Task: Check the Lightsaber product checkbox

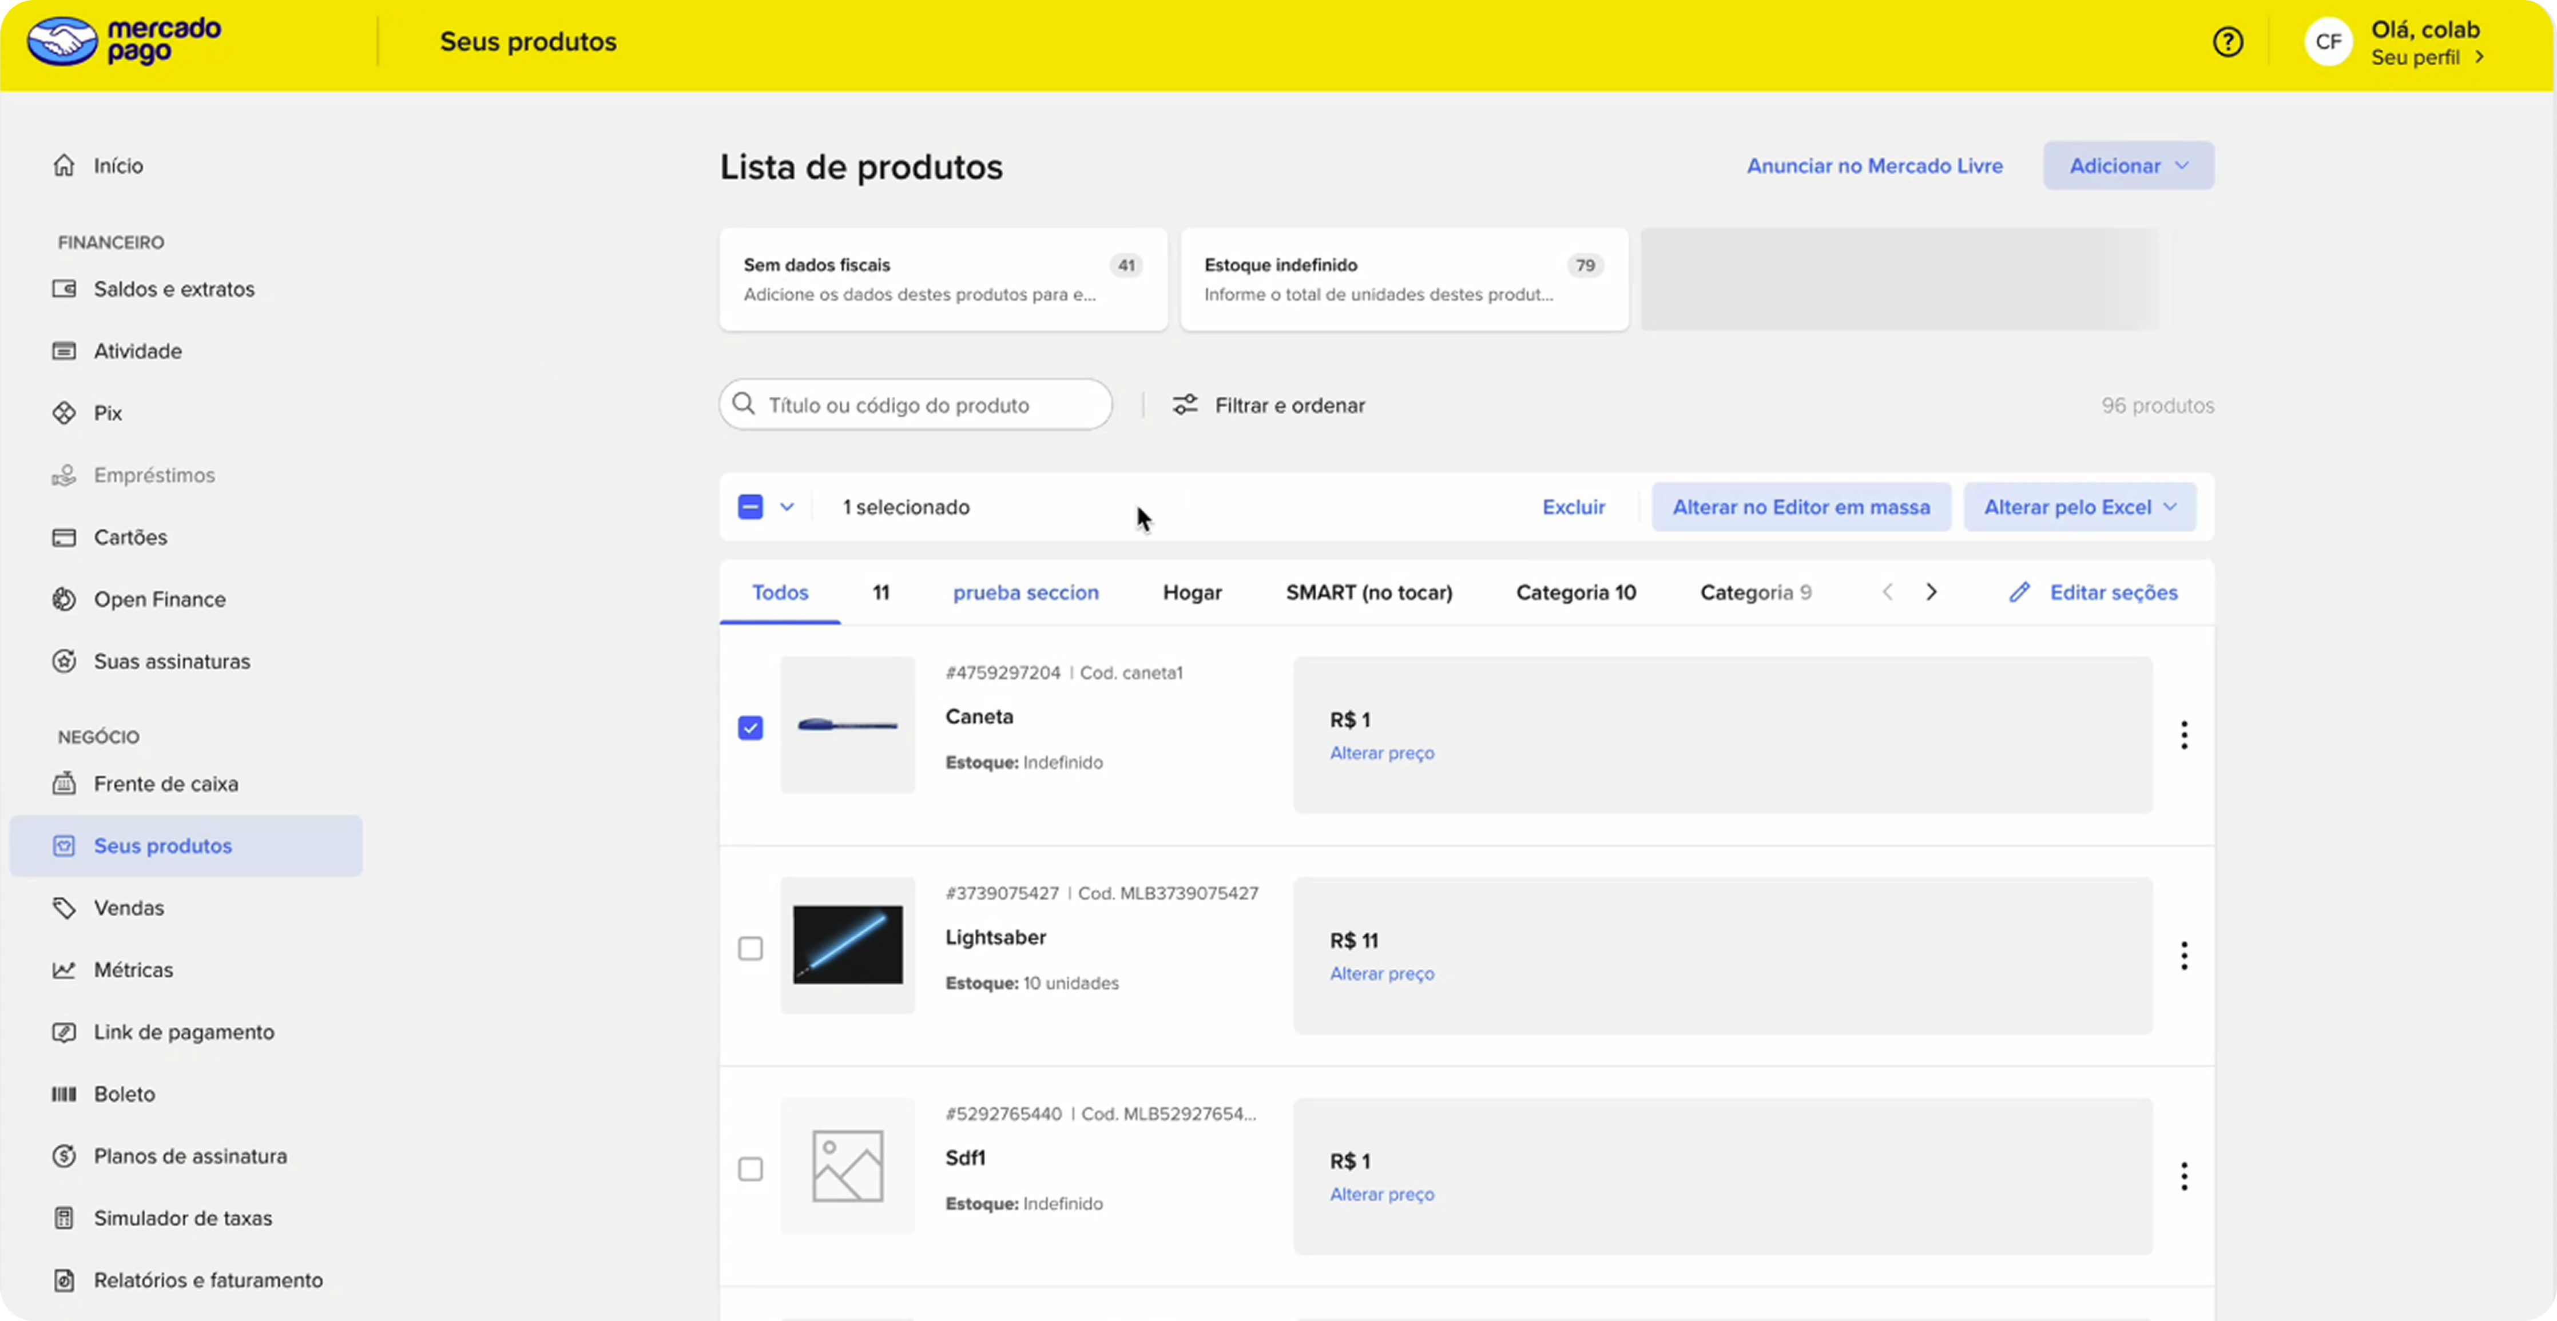Action: [751, 949]
